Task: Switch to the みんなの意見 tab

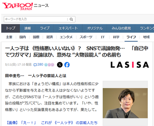Action: click(121, 28)
